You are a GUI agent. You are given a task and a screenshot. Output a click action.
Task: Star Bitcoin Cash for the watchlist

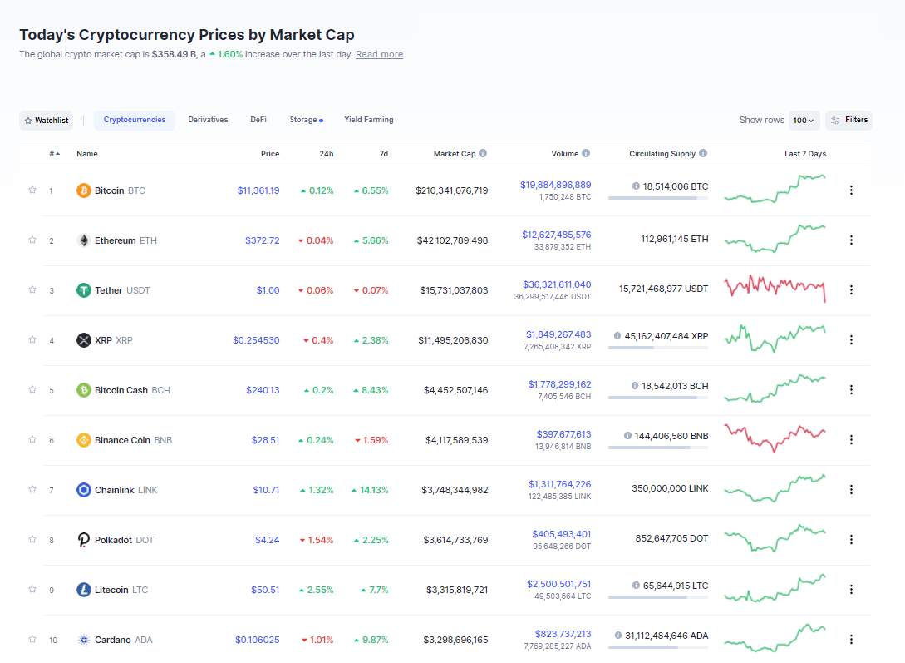32,389
